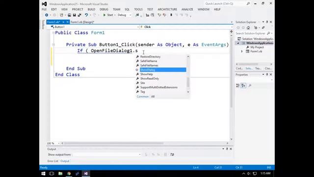Image resolution: width=314 pixels, height=177 pixels.
Task: Click the Solution Explorer Home icon
Action: tap(248, 28)
